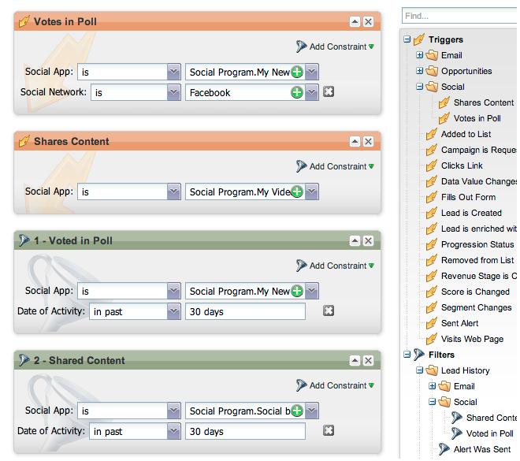The height and width of the screenshot is (461, 520).
Task: Collapse the Shares Content panel
Action: [355, 142]
